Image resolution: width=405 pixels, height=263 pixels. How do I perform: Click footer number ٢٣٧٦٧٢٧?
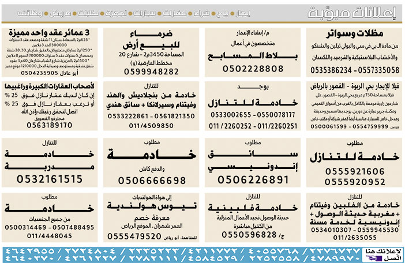(x=334, y=251)
